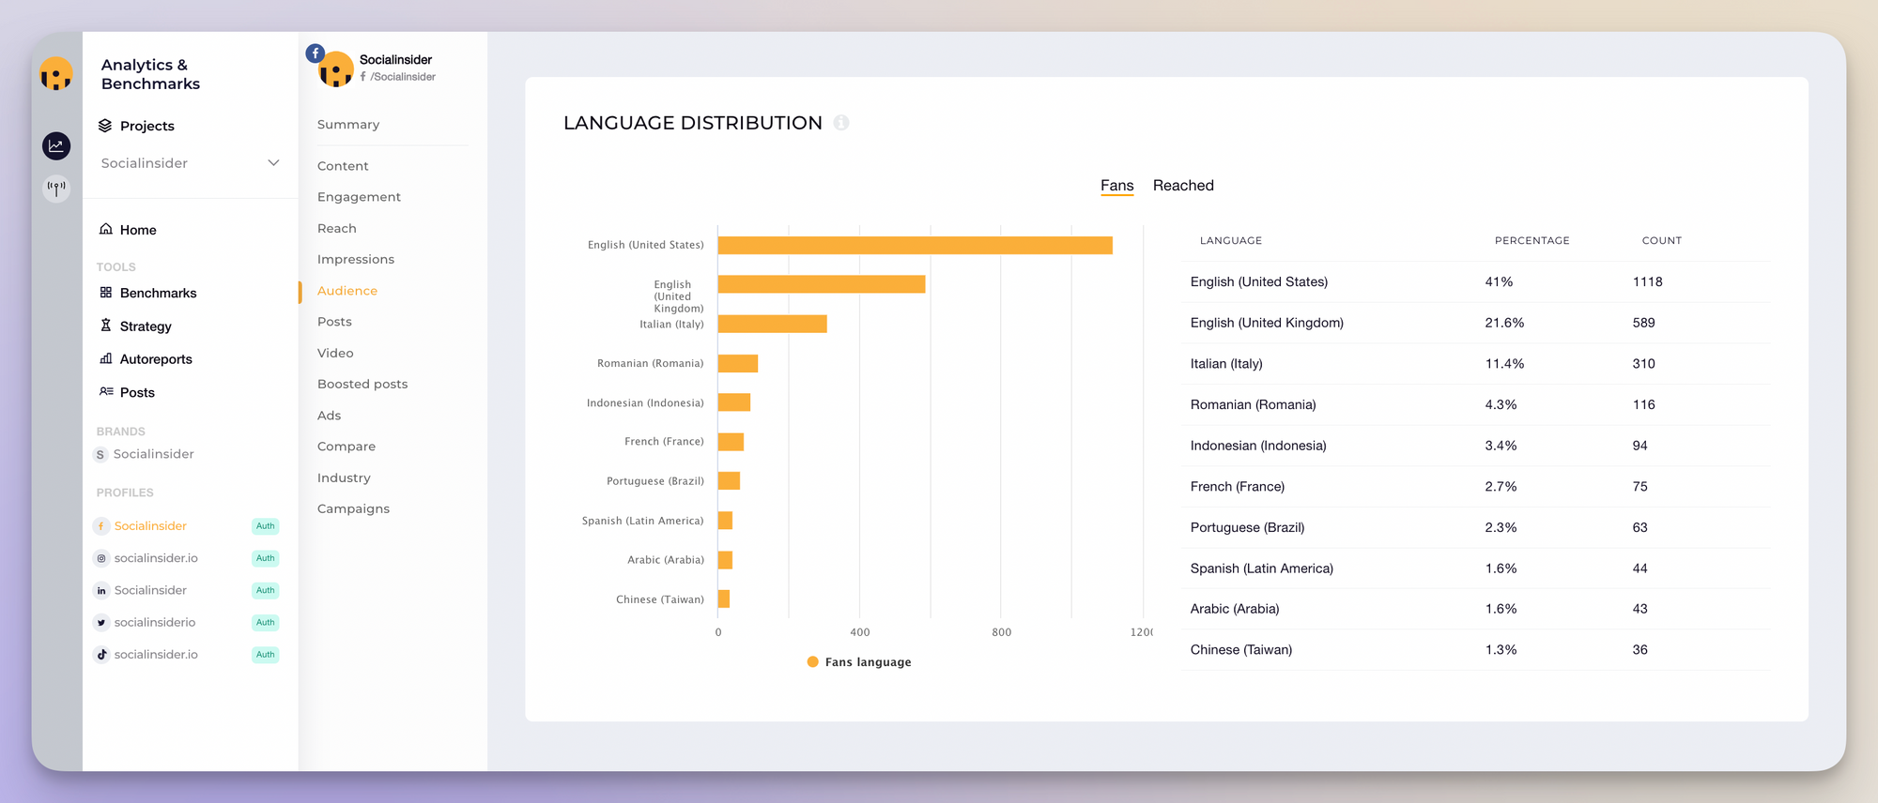The width and height of the screenshot is (1878, 803).
Task: Click the Facebook profile icon for Socialinsider
Action: click(101, 526)
